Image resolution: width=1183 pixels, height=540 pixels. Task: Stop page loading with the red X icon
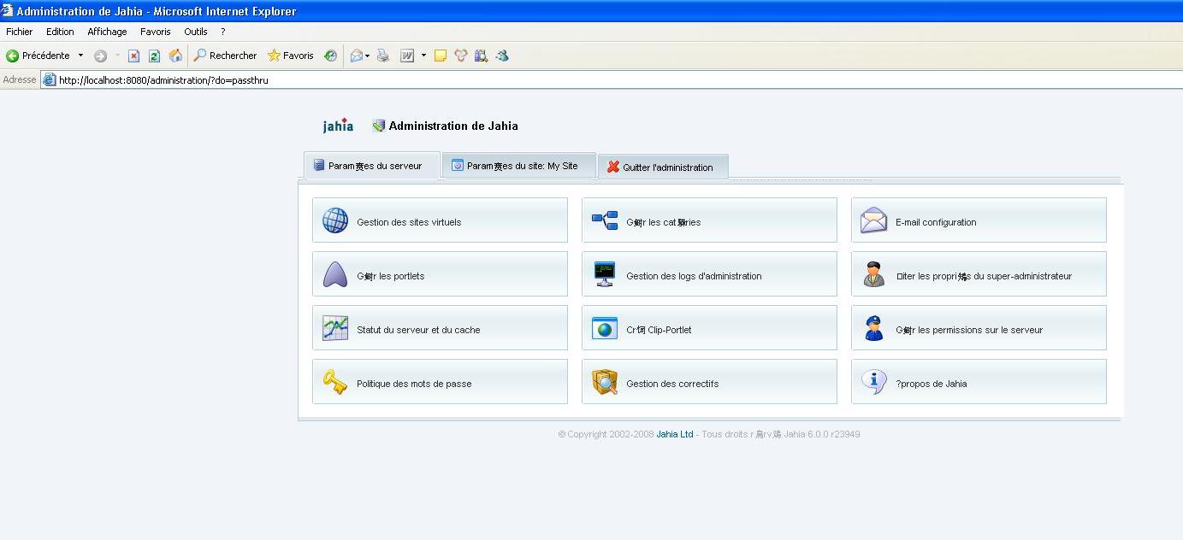tap(133, 56)
